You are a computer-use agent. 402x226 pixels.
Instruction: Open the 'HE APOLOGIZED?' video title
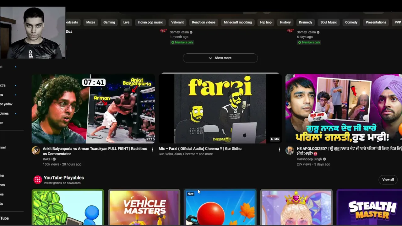point(349,151)
